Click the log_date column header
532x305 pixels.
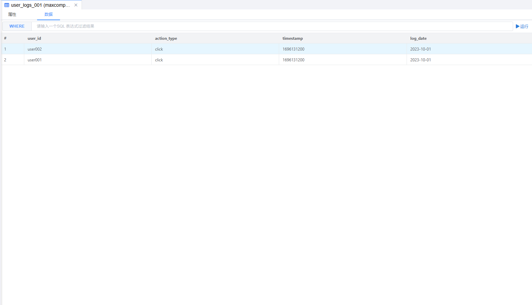click(x=418, y=38)
